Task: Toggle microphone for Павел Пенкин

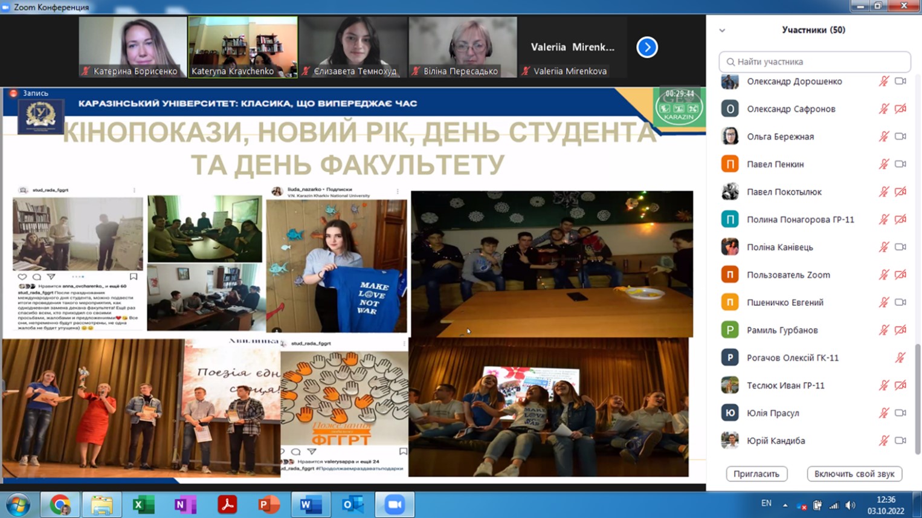Action: tap(883, 164)
